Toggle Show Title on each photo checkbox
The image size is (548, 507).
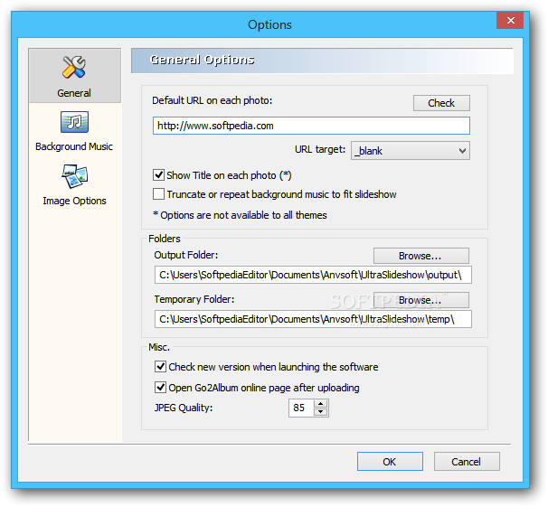pyautogui.click(x=158, y=174)
